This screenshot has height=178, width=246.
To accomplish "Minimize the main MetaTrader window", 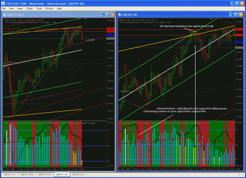I will coord(233,4).
